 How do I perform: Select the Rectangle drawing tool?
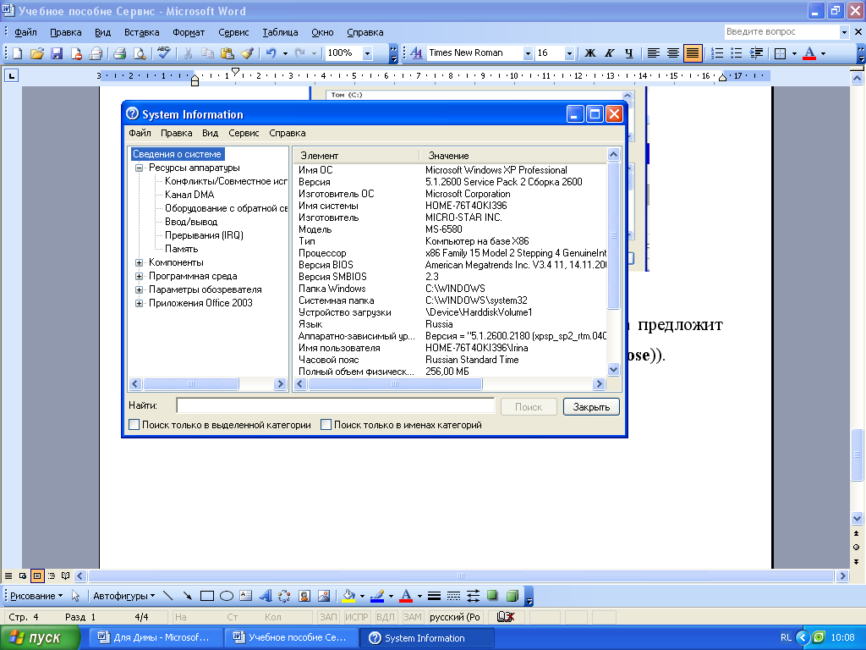(x=207, y=596)
